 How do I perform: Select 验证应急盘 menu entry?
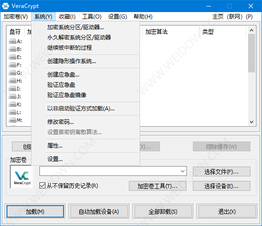click(x=85, y=85)
